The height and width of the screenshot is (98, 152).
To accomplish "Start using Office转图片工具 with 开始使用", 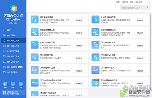I will click(140, 46).
